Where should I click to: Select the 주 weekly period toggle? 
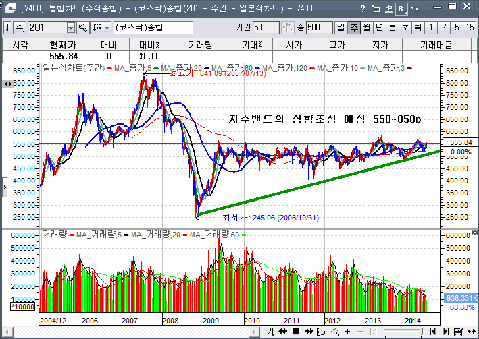[x=354, y=28]
